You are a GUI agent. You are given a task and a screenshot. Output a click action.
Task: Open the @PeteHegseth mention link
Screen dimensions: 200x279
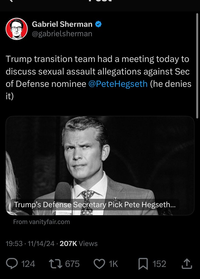click(x=118, y=84)
